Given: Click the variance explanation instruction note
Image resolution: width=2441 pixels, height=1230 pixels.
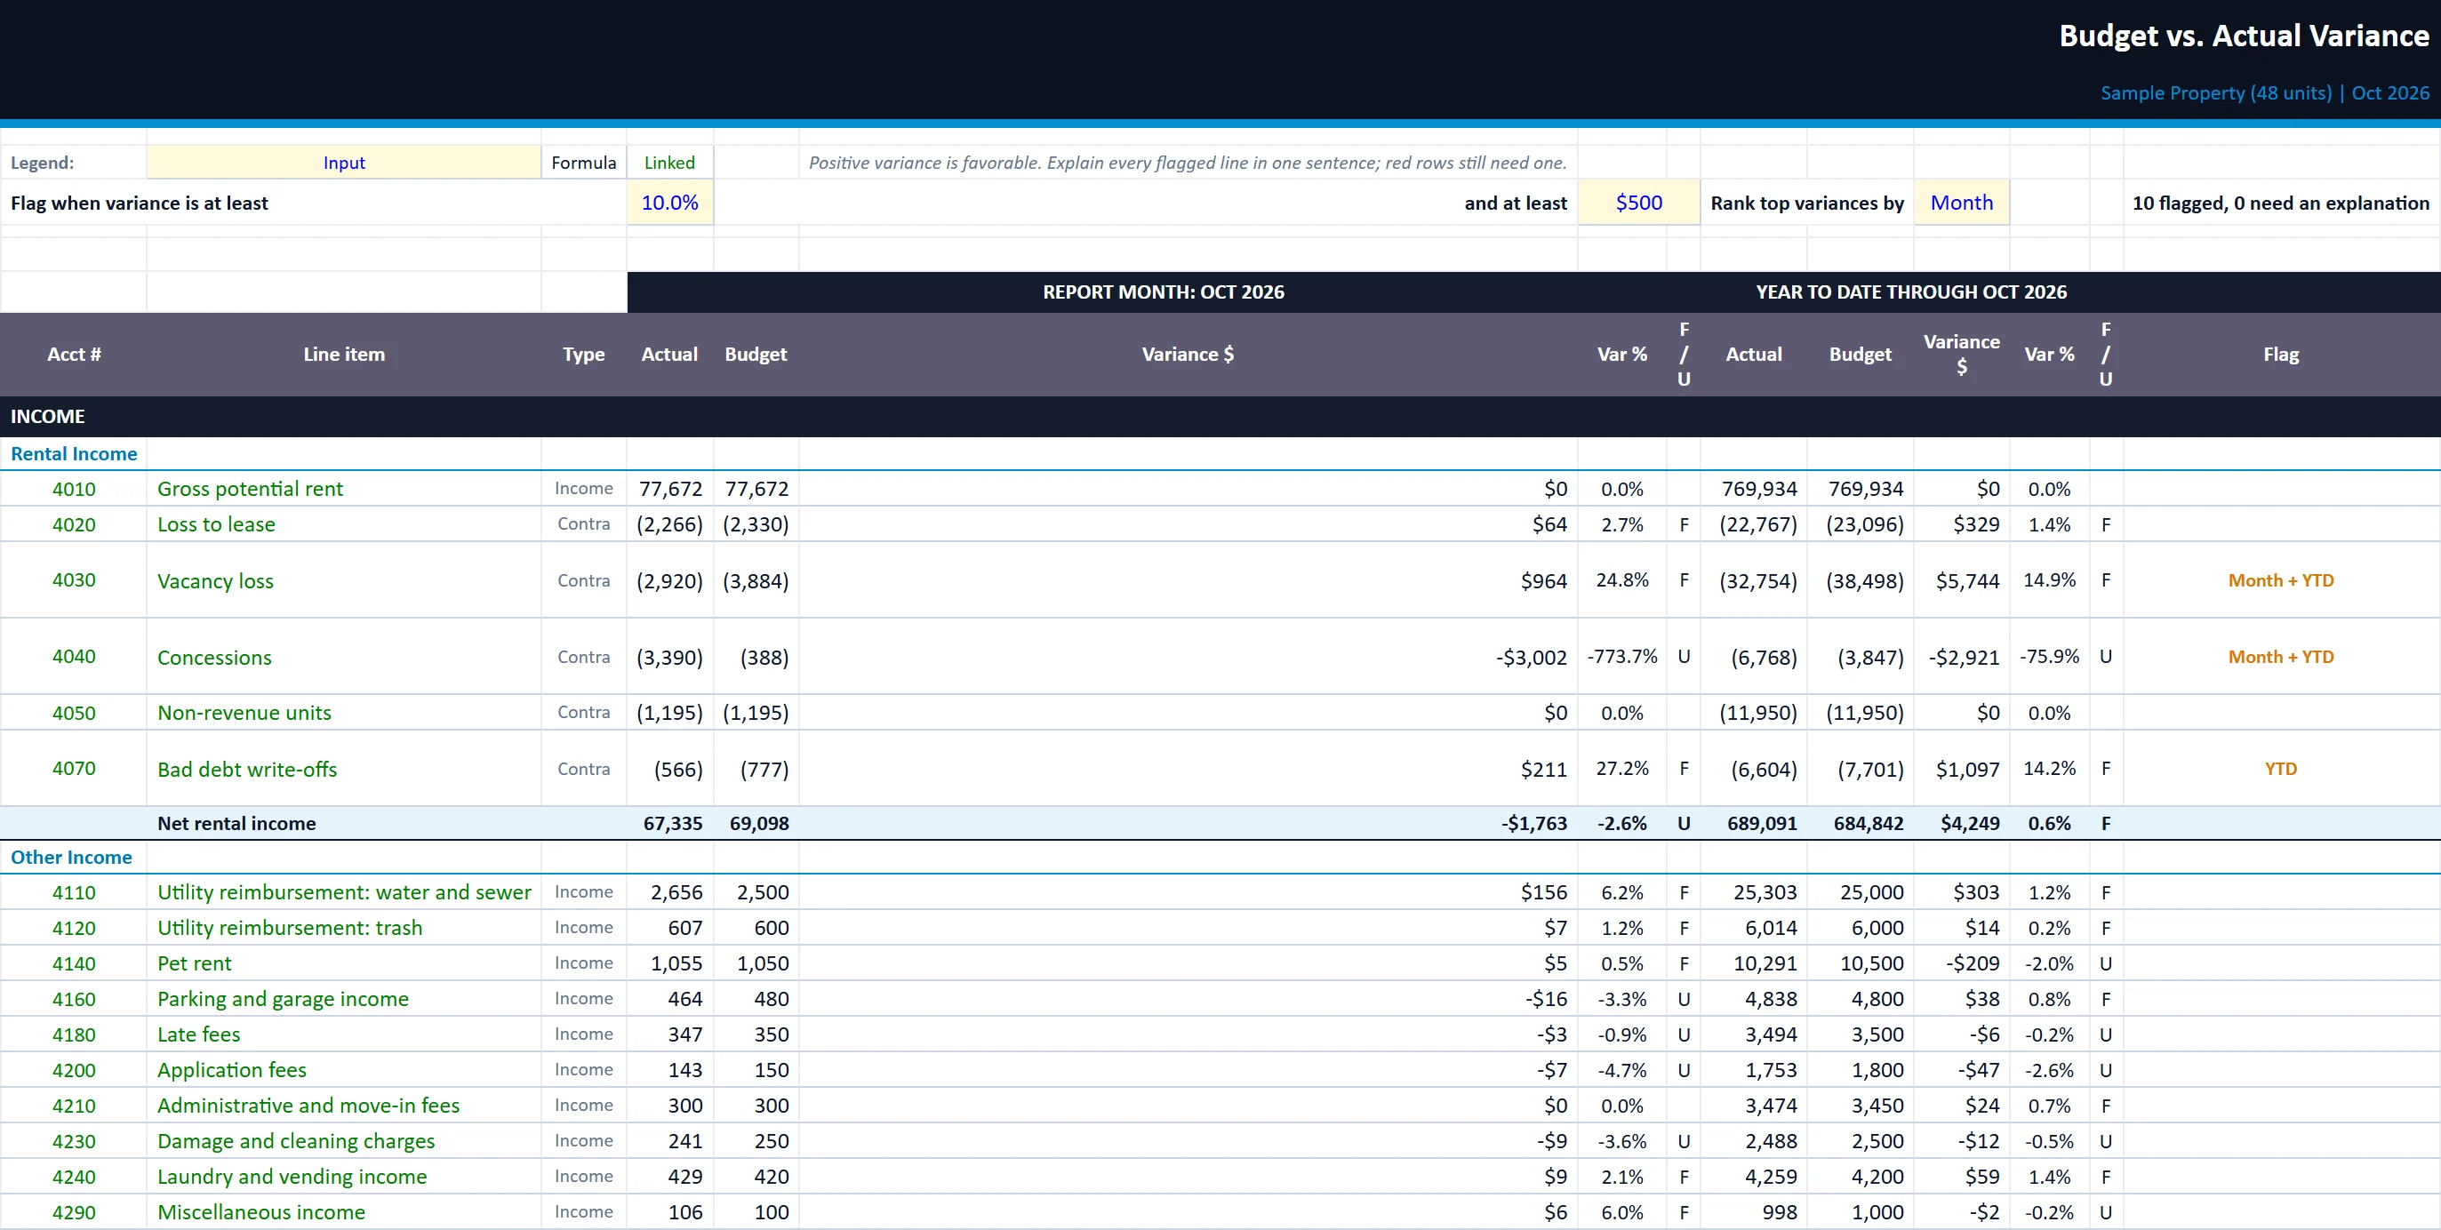Looking at the screenshot, I should point(1188,162).
